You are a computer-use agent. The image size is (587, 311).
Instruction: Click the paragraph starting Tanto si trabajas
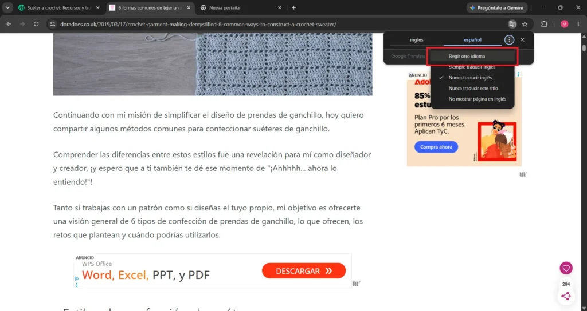[208, 221]
